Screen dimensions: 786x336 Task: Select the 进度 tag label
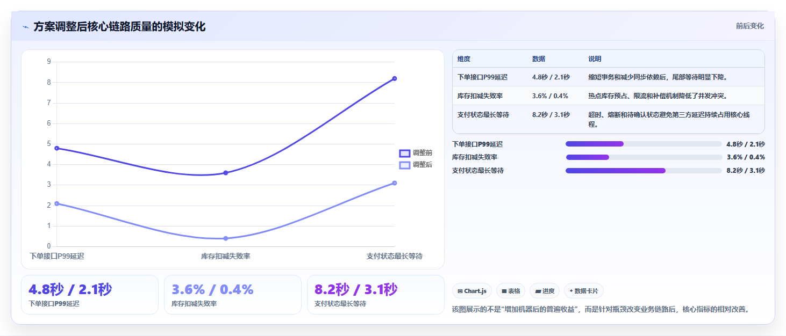(x=548, y=291)
